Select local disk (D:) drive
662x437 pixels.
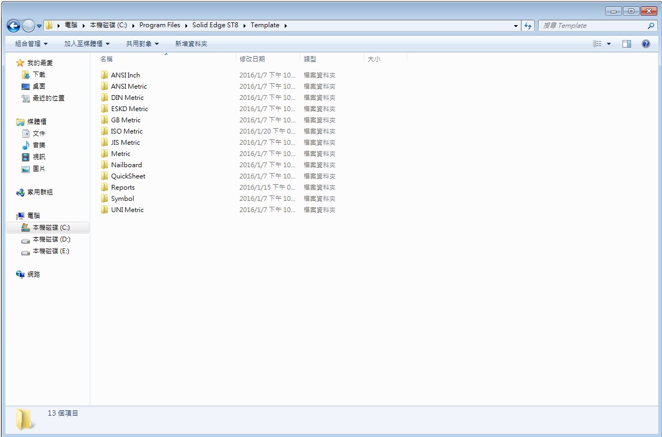pyautogui.click(x=51, y=239)
